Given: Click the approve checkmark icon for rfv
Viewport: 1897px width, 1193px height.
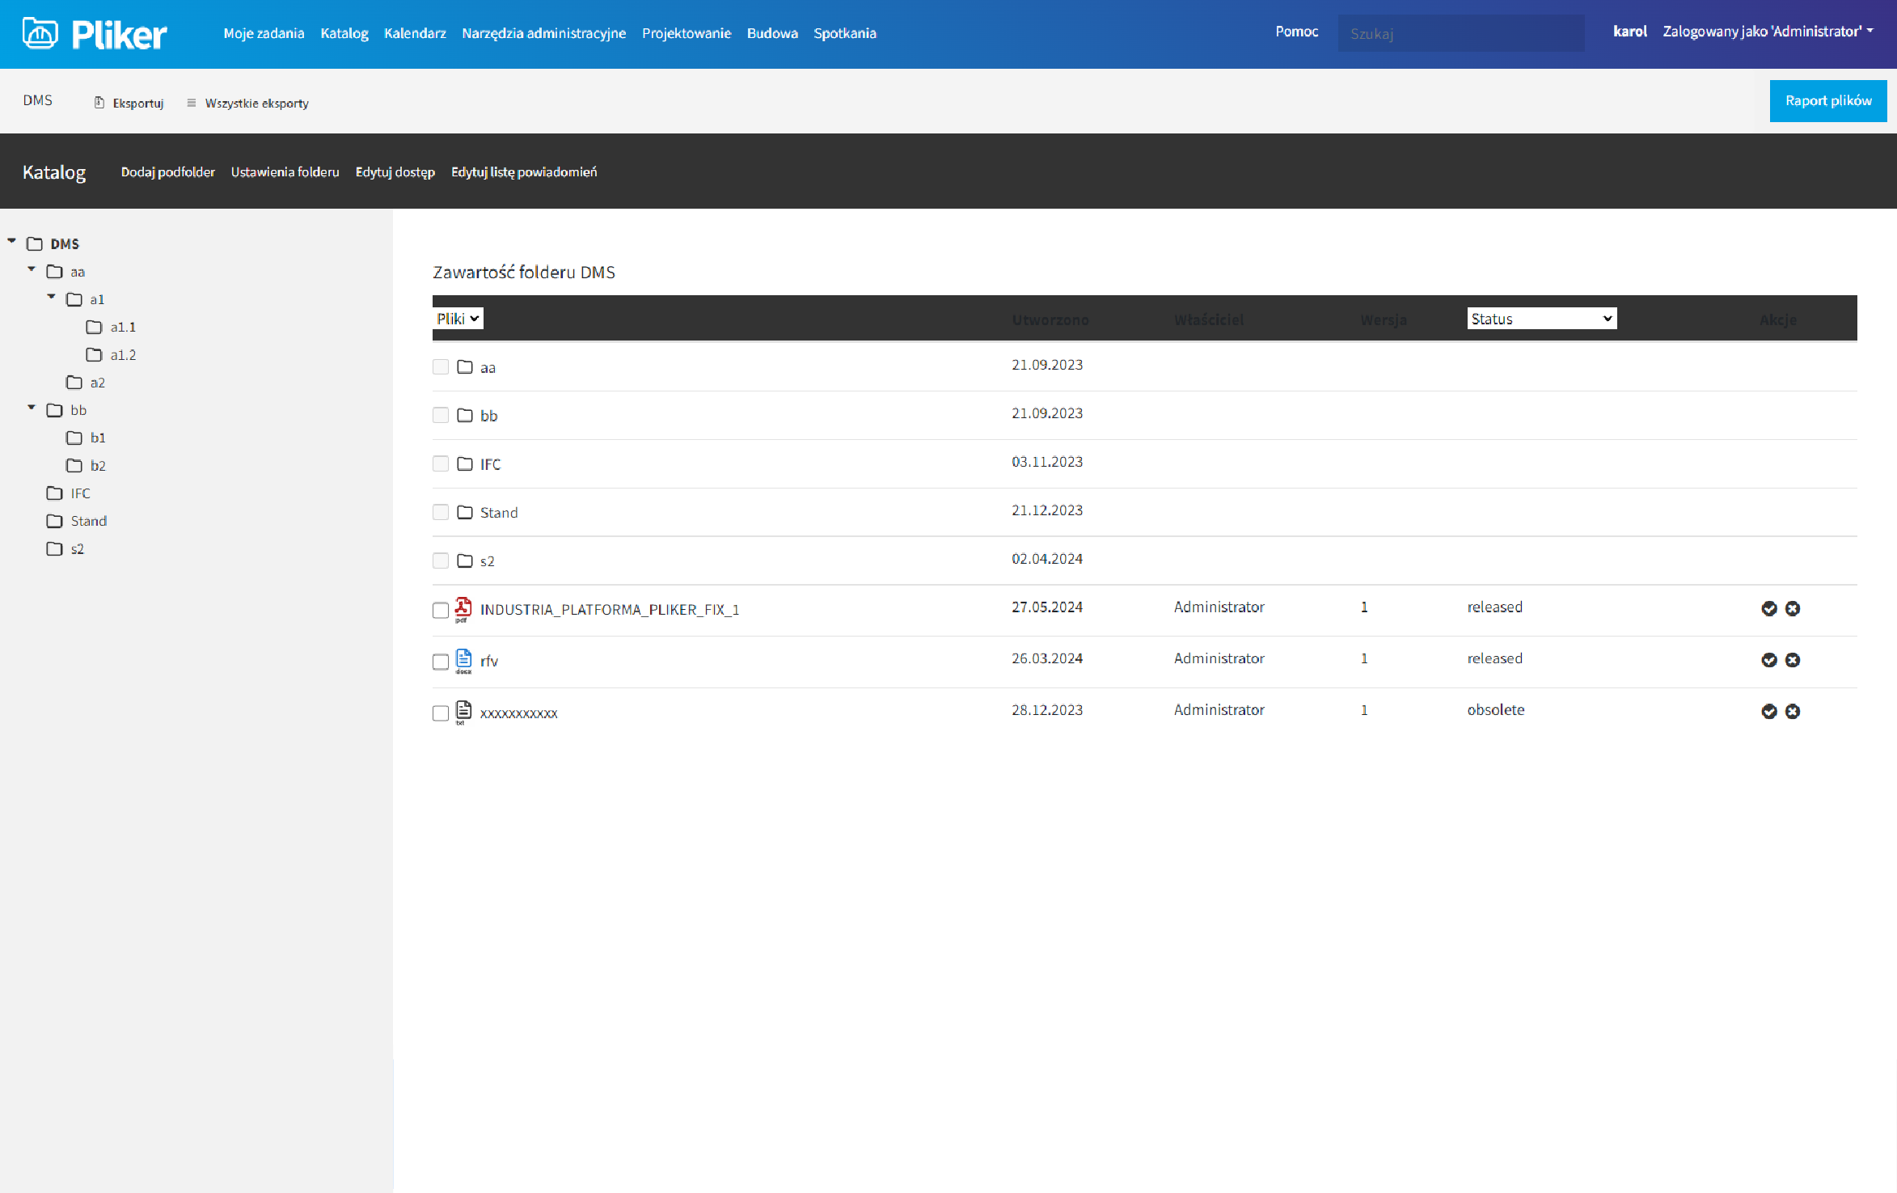Looking at the screenshot, I should (x=1769, y=660).
